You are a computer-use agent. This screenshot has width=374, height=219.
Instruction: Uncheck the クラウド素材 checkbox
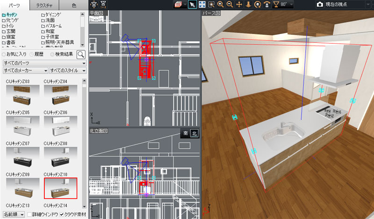click(62, 214)
